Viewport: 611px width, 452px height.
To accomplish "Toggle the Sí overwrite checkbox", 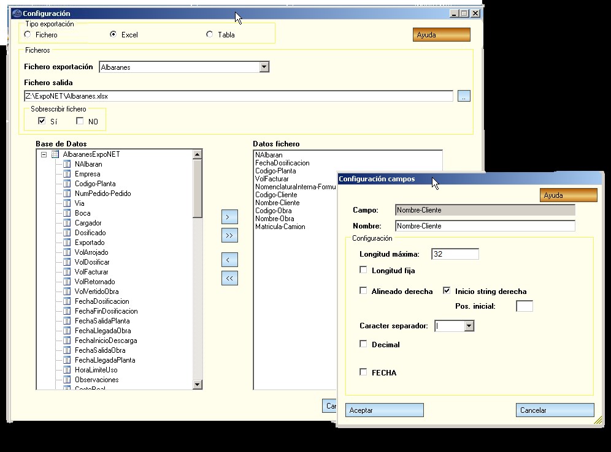I will (x=42, y=121).
